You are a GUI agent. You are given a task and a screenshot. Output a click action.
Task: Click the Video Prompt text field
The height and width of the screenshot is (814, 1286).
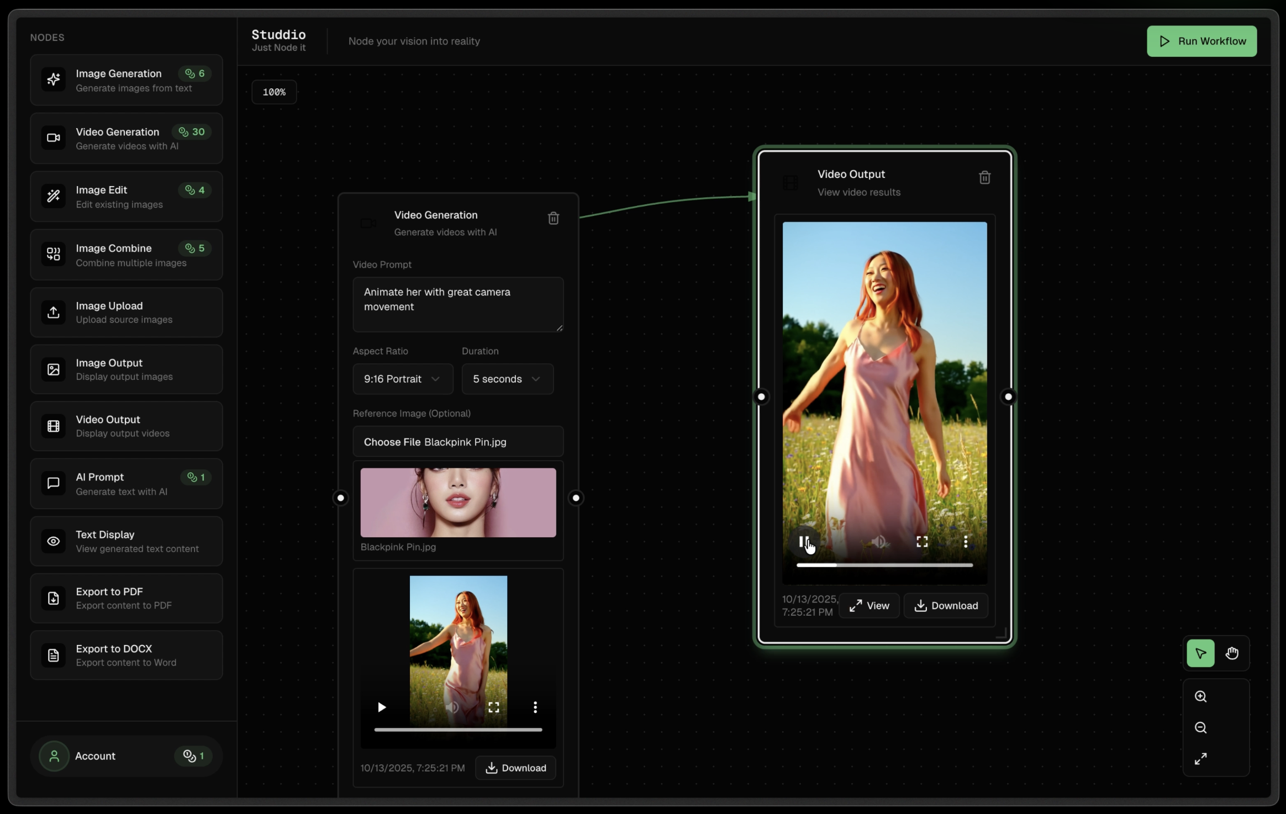pos(457,304)
